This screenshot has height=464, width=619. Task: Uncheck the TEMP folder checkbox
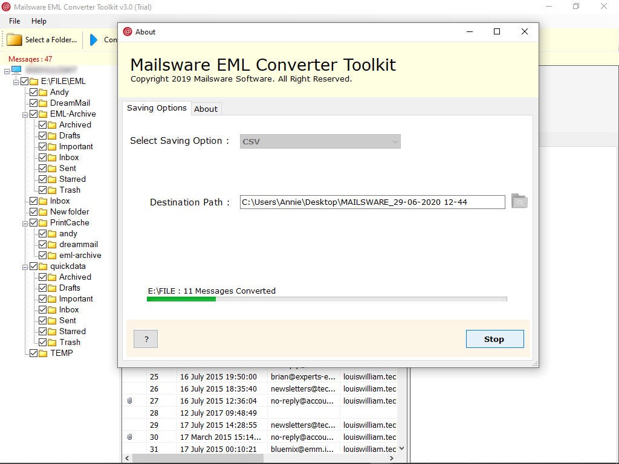pyautogui.click(x=34, y=353)
